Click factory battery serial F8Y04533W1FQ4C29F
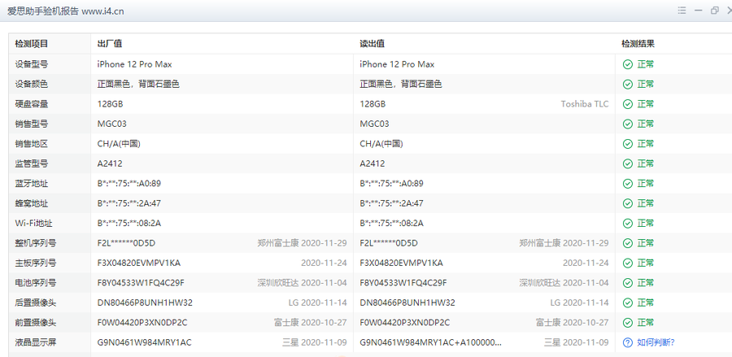Screen dimensions: 732x357 coord(141,283)
